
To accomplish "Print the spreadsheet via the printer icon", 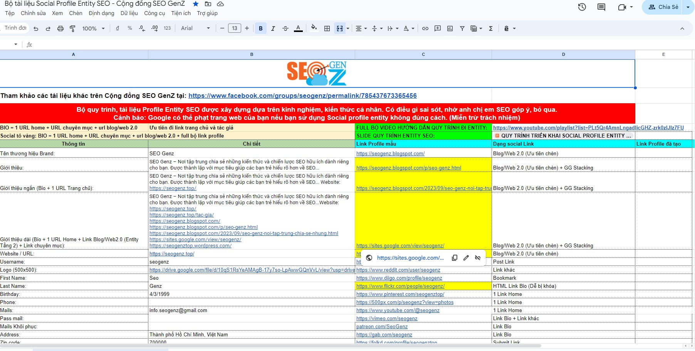I will pyautogui.click(x=60, y=29).
